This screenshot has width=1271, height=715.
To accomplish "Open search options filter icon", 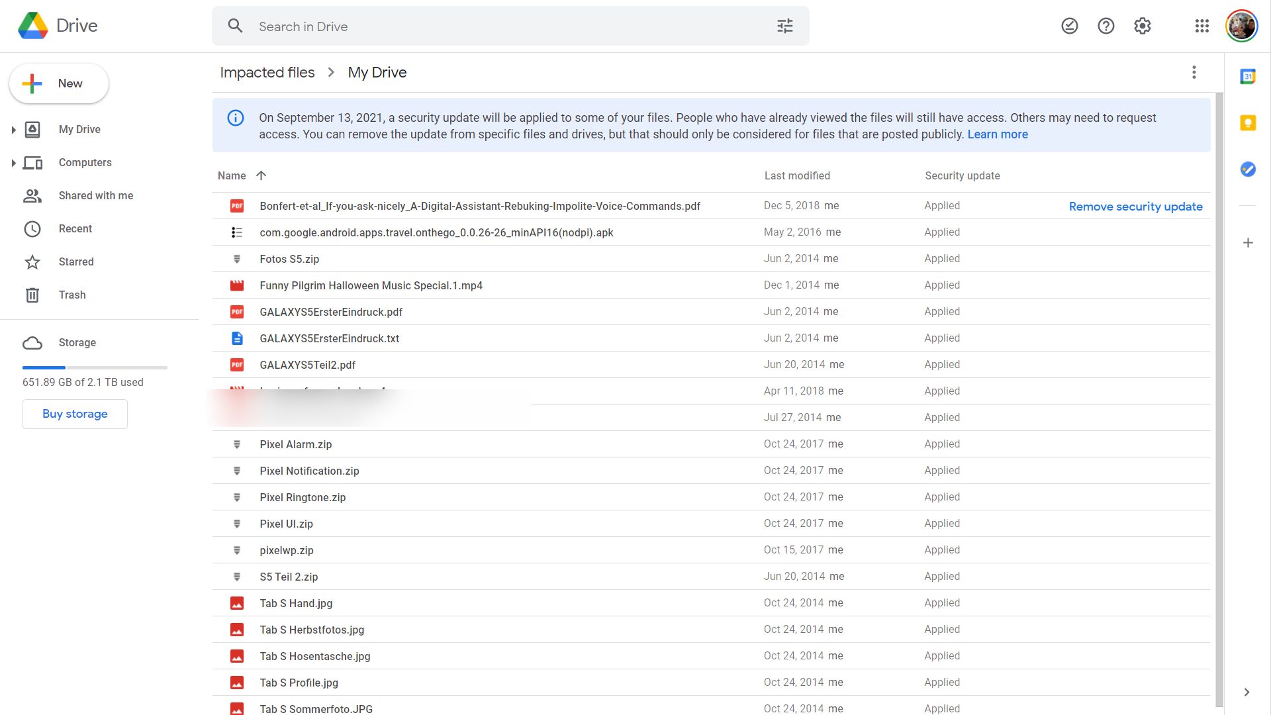I will [x=784, y=26].
